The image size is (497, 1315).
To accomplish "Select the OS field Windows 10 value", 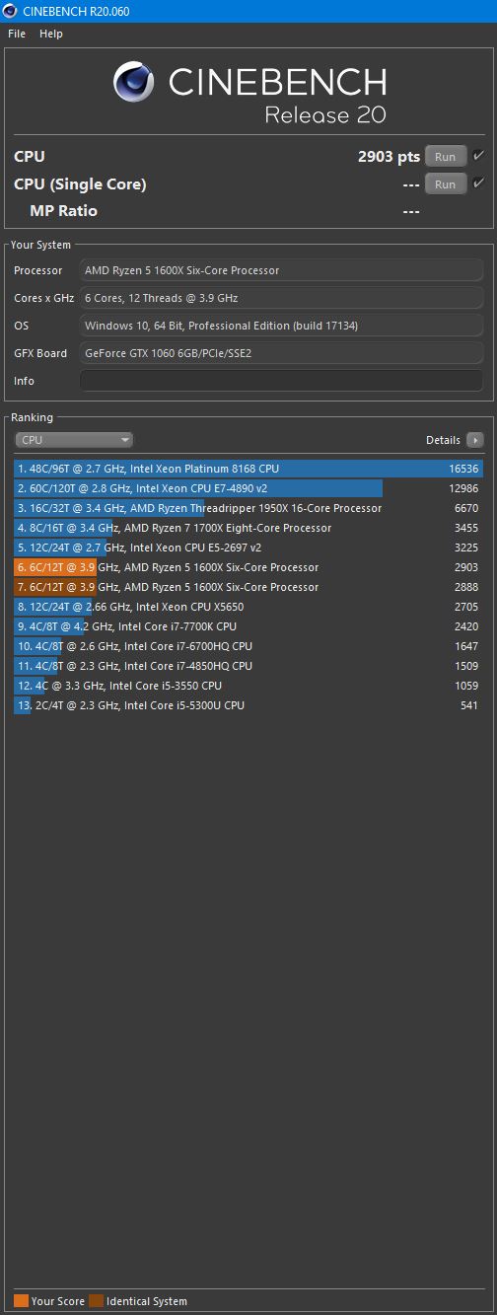I will coord(282,326).
